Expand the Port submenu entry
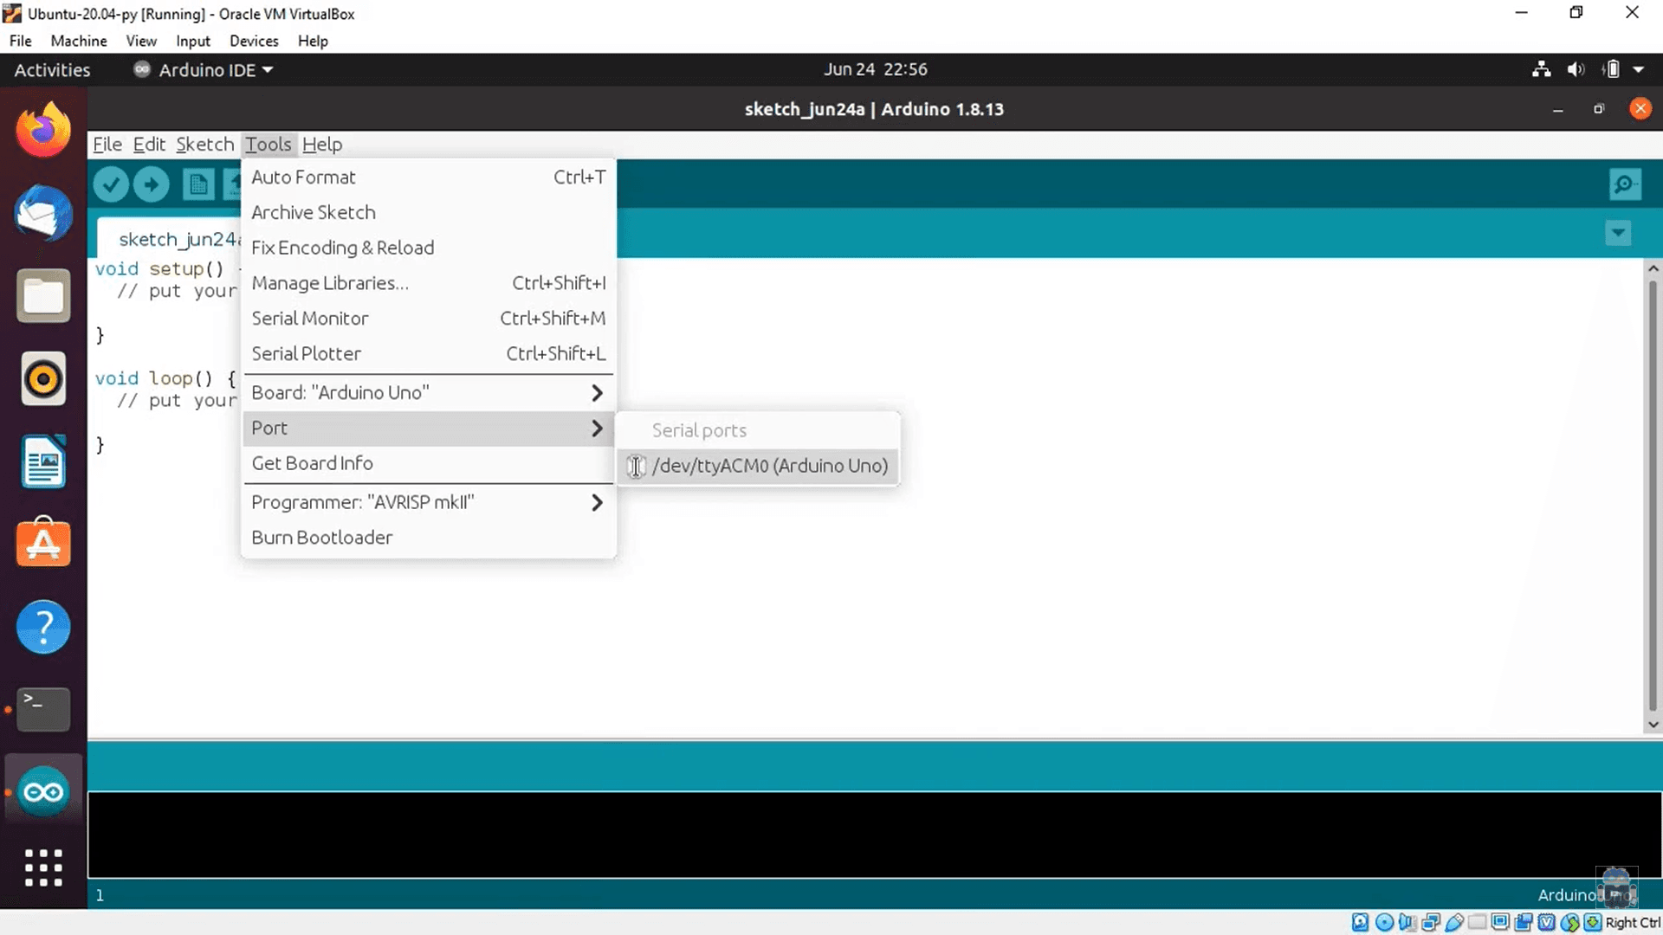The width and height of the screenshot is (1663, 935). pyautogui.click(x=429, y=429)
